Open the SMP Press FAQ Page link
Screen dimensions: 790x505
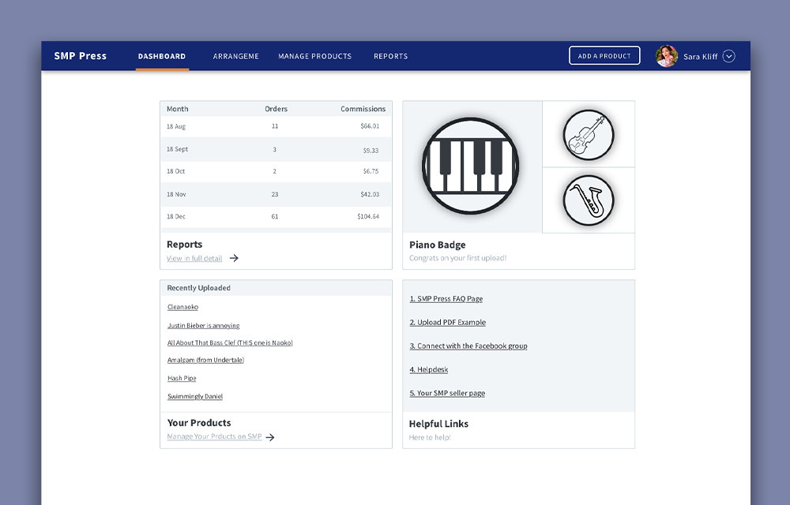coord(446,299)
